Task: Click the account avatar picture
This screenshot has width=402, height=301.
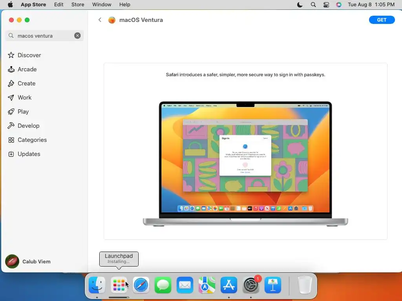Action: tap(12, 261)
